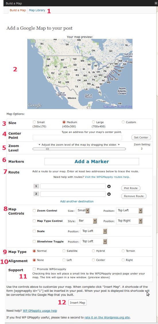This screenshot has width=158, height=324.
Task: Choose the Normal map type
Action: click(x=34, y=251)
